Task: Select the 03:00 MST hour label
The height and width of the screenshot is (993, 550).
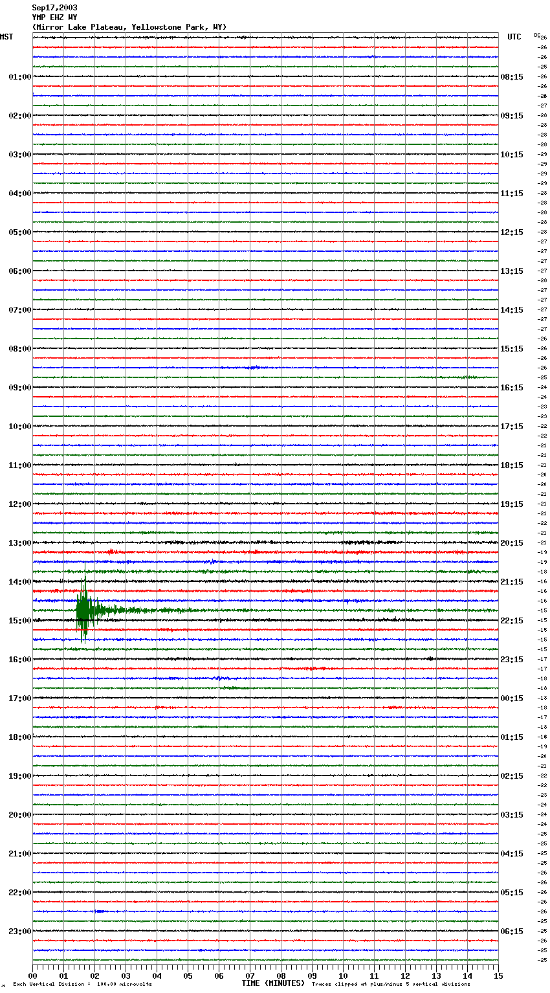Action: pos(20,155)
